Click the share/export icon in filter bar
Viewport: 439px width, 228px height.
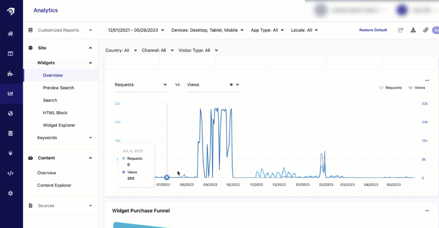401,30
